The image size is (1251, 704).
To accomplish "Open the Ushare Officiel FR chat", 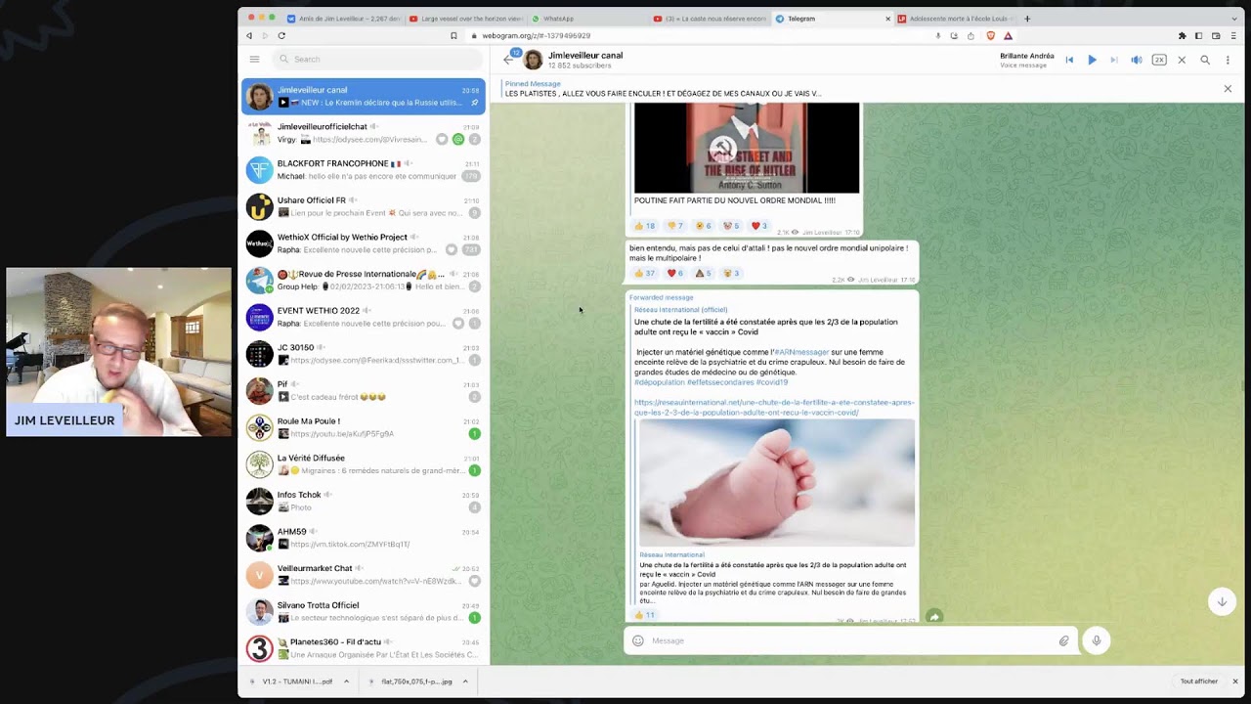I will [x=363, y=206].
